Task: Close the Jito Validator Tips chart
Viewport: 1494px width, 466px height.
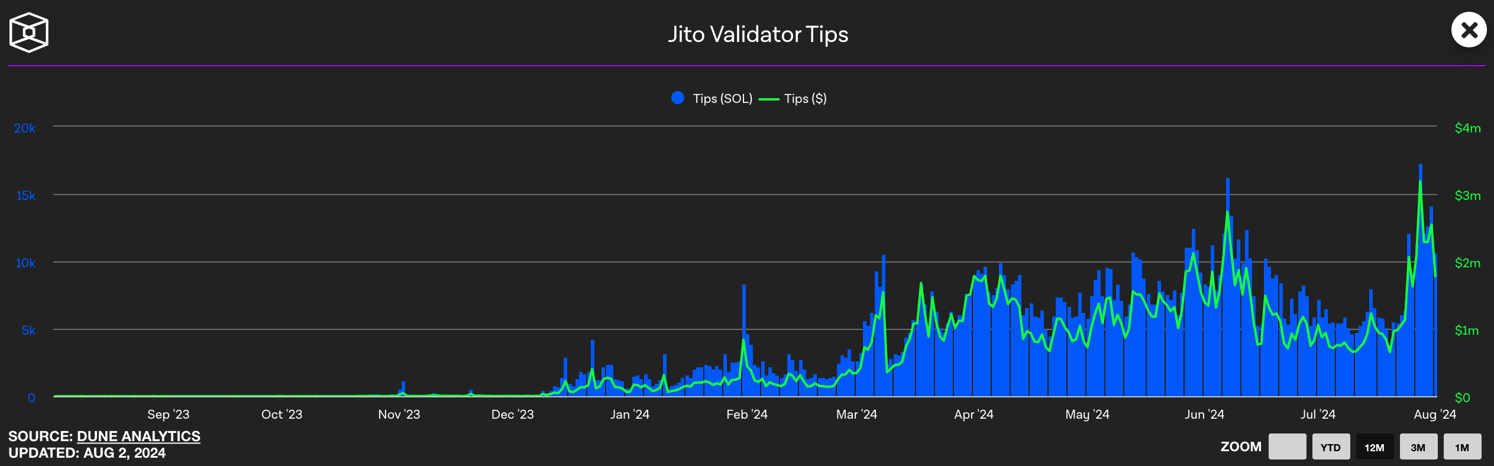Action: click(x=1469, y=30)
